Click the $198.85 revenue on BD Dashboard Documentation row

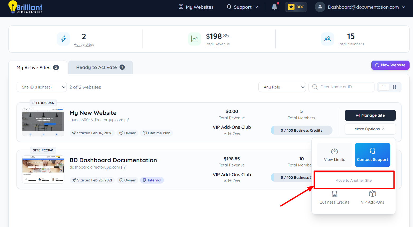point(232,159)
